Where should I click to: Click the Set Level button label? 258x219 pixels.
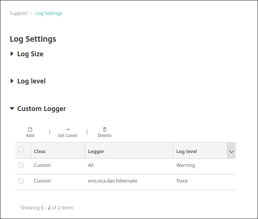[x=67, y=136]
